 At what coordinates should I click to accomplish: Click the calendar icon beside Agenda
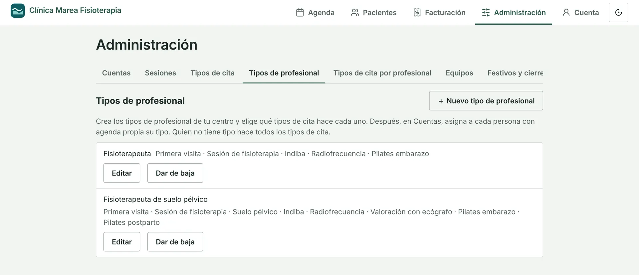300,13
